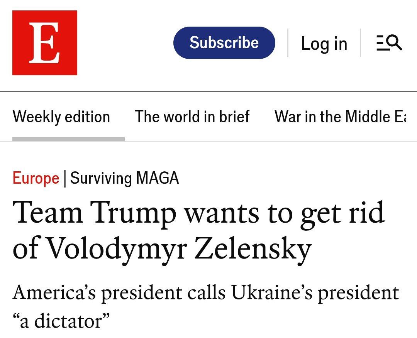Click the white E letter in logo
417x338 pixels.
[45, 43]
